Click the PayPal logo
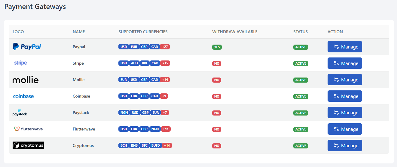Viewport: 397px width, 167px height. [27, 47]
